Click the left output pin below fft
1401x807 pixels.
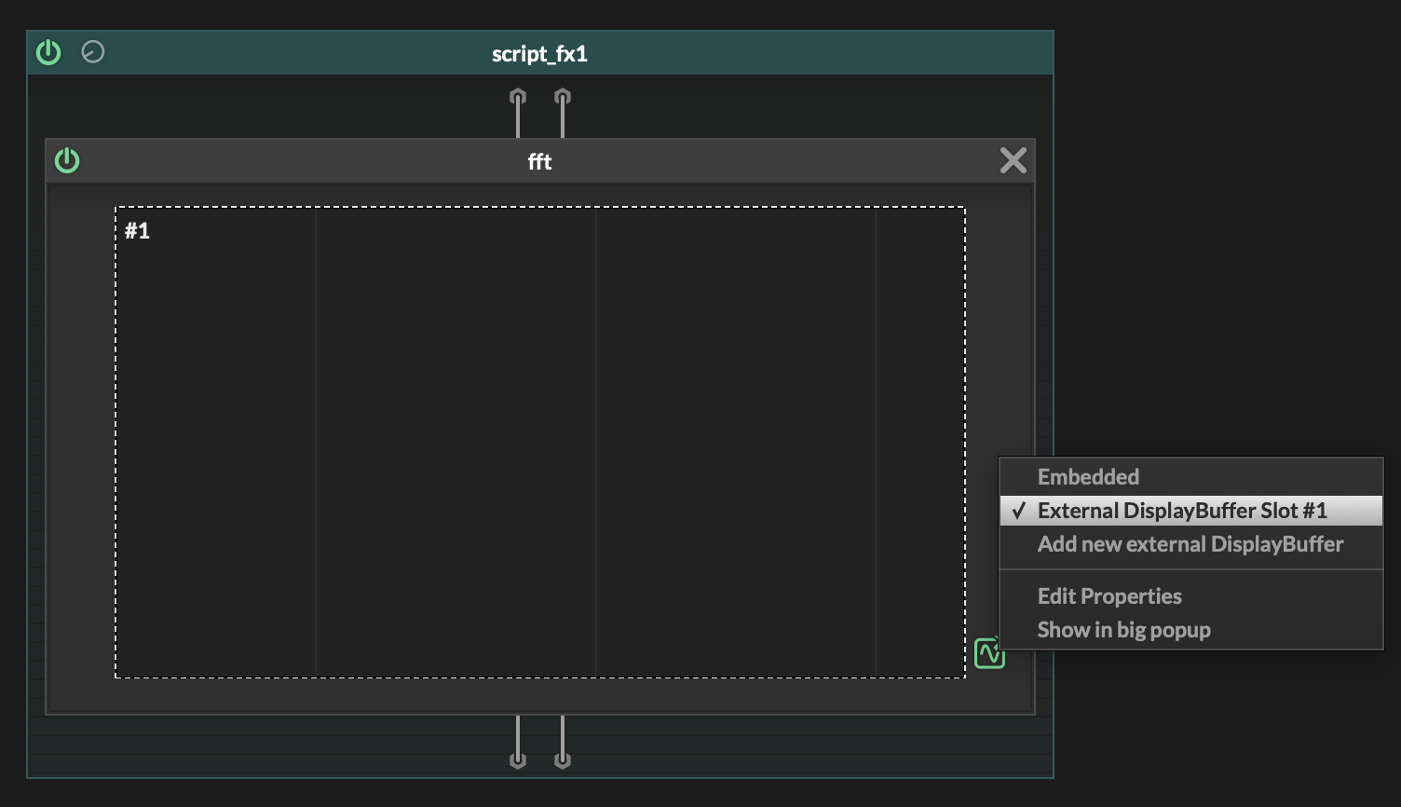(518, 759)
